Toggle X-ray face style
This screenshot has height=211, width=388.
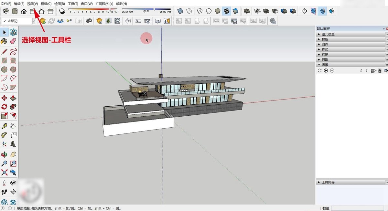tap(180, 11)
